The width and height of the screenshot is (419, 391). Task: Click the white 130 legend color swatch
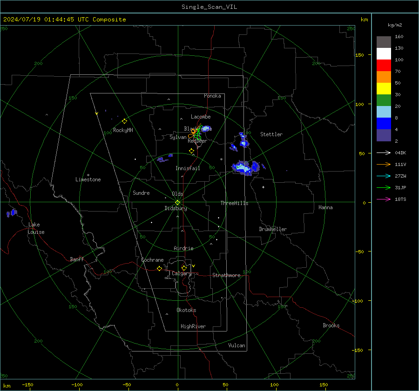click(x=384, y=53)
